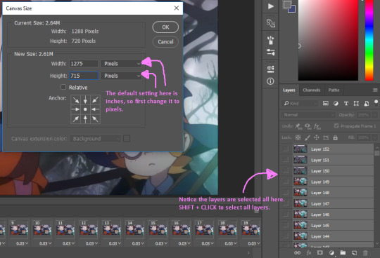380x258 pixels.
Task: Toggle visibility of Layer 147
Action: tap(286, 203)
